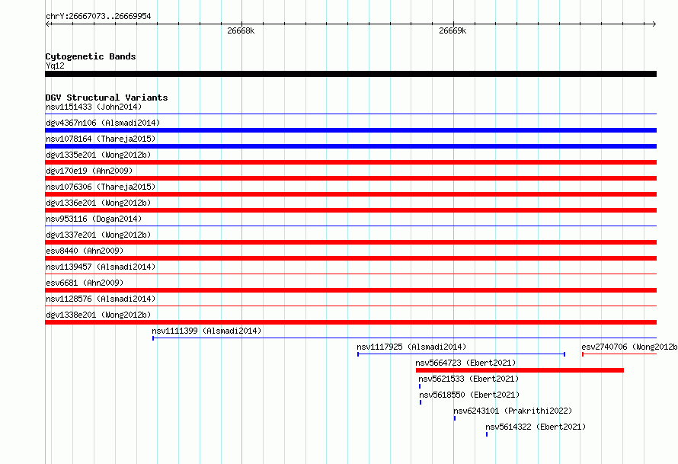Click the dgv170e19 (Ahn2009) label

pos(89,171)
